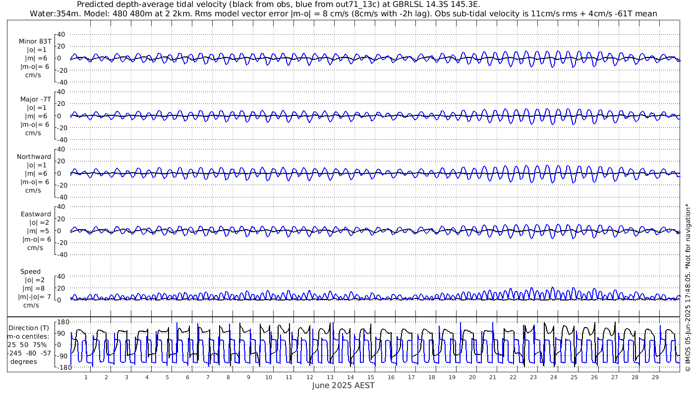Click date tick "10" on the June axis
Image resolution: width=694 pixels, height=396 pixels.
pyautogui.click(x=269, y=377)
